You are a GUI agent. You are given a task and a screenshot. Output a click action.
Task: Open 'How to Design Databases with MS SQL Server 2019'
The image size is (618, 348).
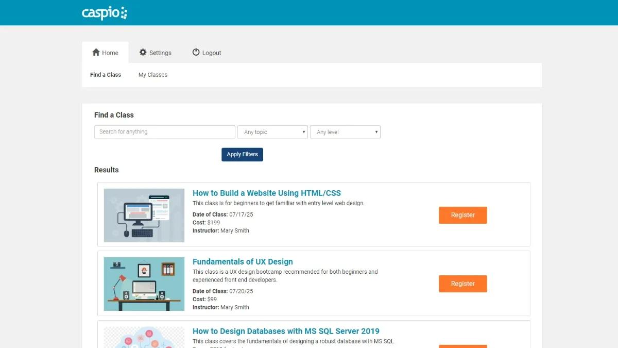click(x=286, y=331)
